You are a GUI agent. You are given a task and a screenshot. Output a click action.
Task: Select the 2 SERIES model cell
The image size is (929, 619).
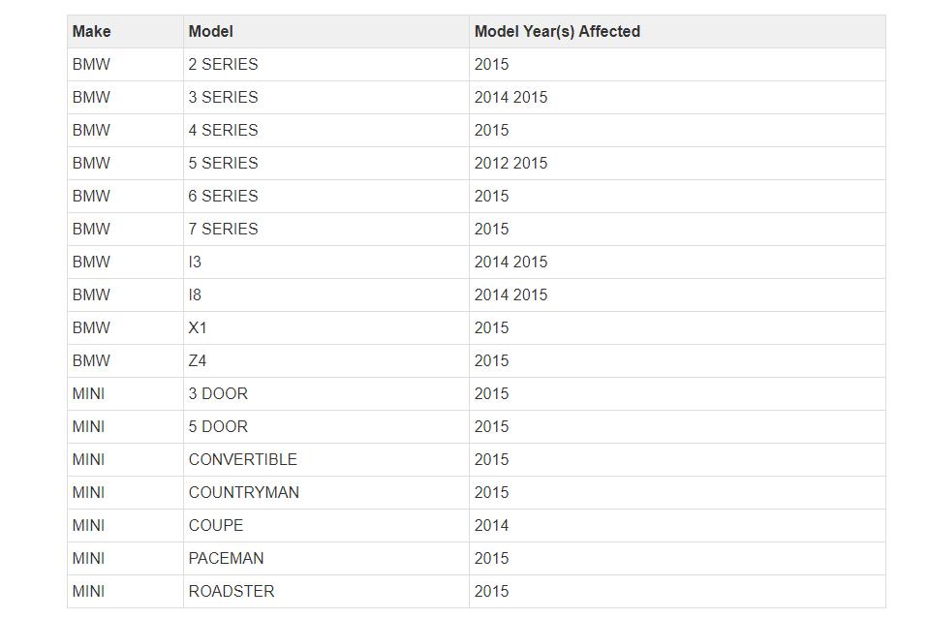coord(224,64)
